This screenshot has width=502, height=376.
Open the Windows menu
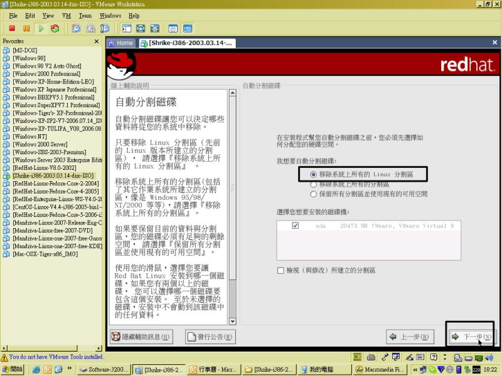[x=110, y=15]
